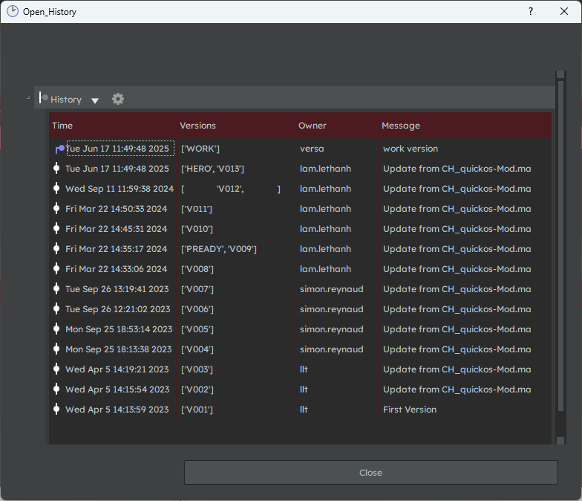
Task: Click llt owner in the V003 row
Action: tap(304, 369)
